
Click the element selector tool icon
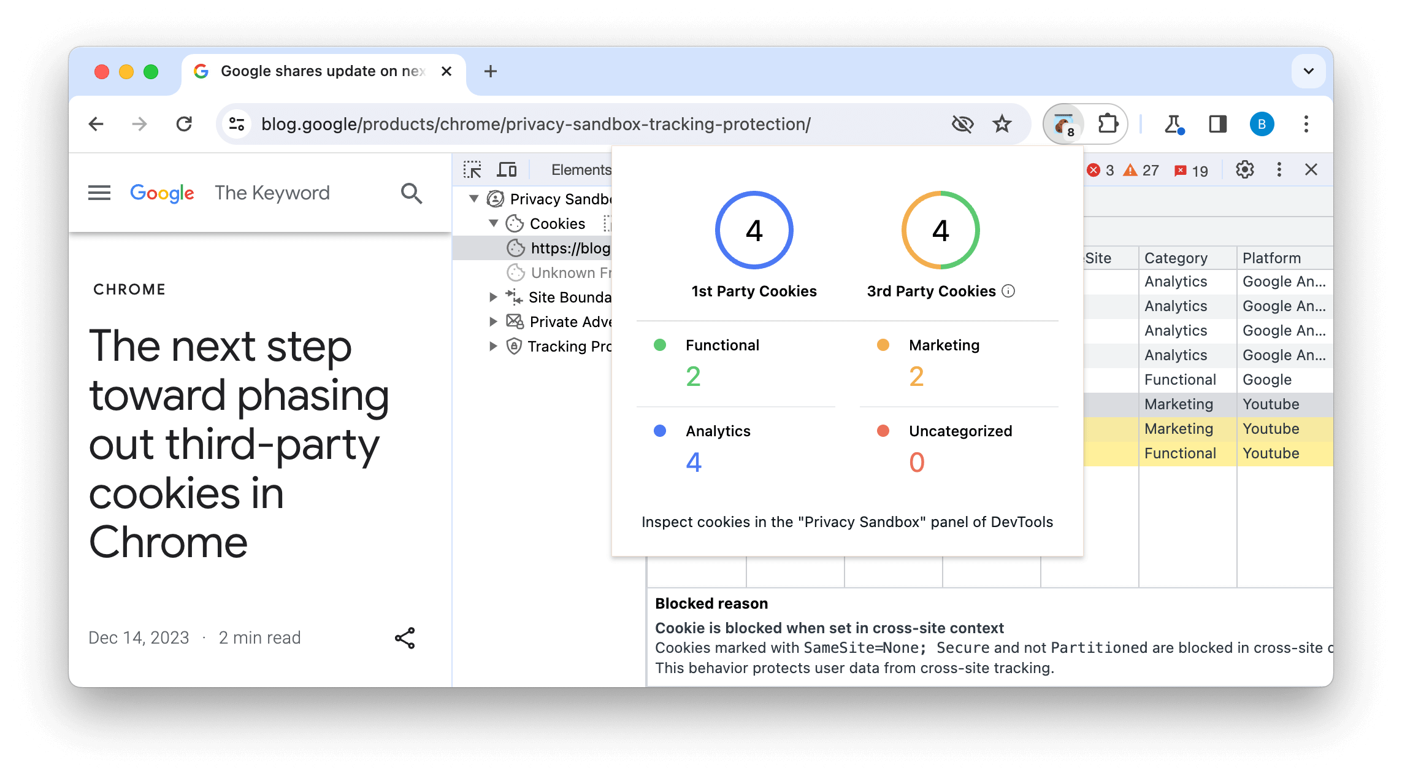click(x=472, y=169)
